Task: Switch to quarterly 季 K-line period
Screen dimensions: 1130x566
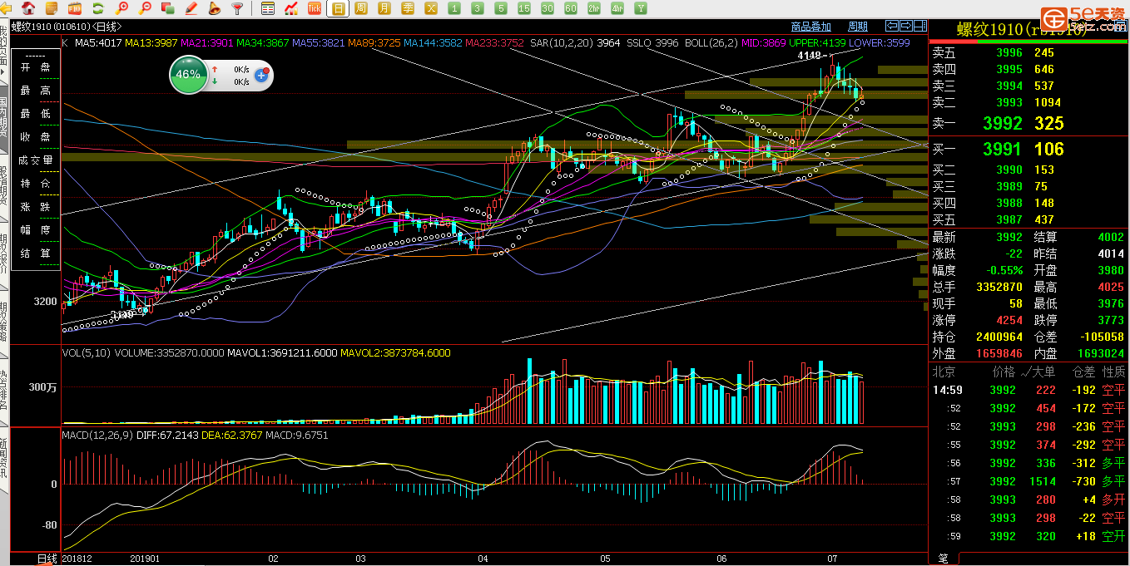Action: pyautogui.click(x=408, y=8)
